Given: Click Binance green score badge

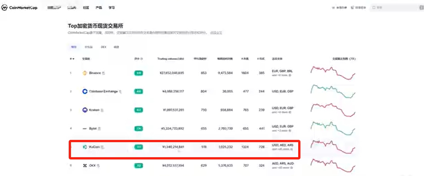Looking at the screenshot, I should [x=139, y=73].
